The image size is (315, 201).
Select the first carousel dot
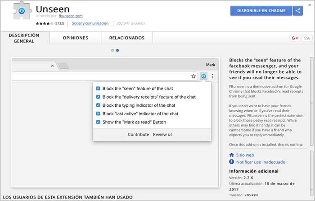pyautogui.click(x=112, y=50)
